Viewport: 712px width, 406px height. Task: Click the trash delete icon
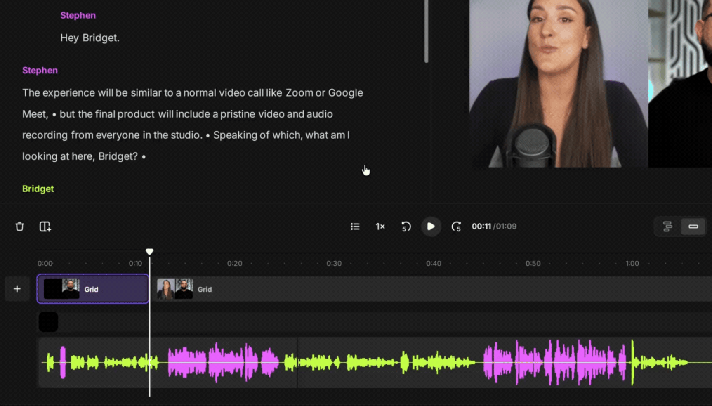click(x=19, y=227)
